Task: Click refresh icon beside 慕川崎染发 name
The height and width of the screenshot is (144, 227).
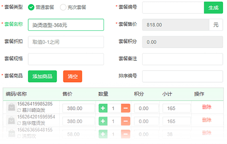Action: pyautogui.click(x=19, y=110)
